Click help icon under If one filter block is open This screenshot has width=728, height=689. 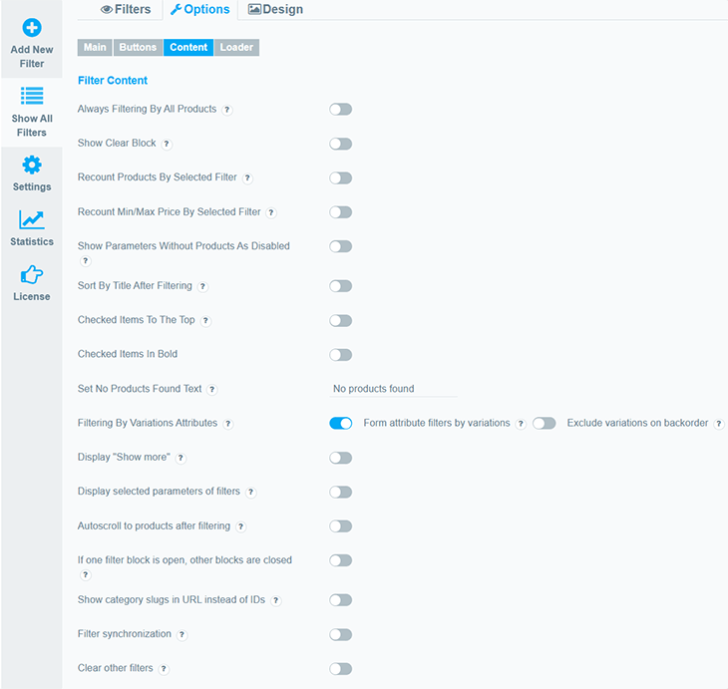tap(85, 575)
